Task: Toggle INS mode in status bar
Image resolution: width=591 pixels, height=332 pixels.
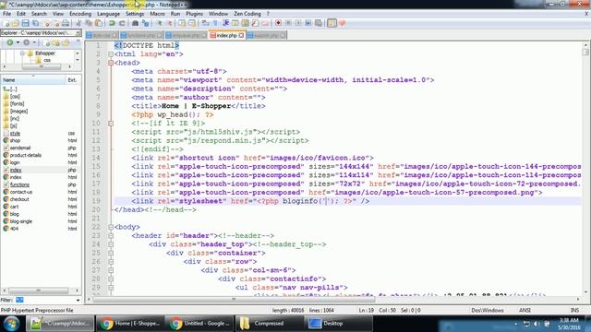Action: (574, 310)
